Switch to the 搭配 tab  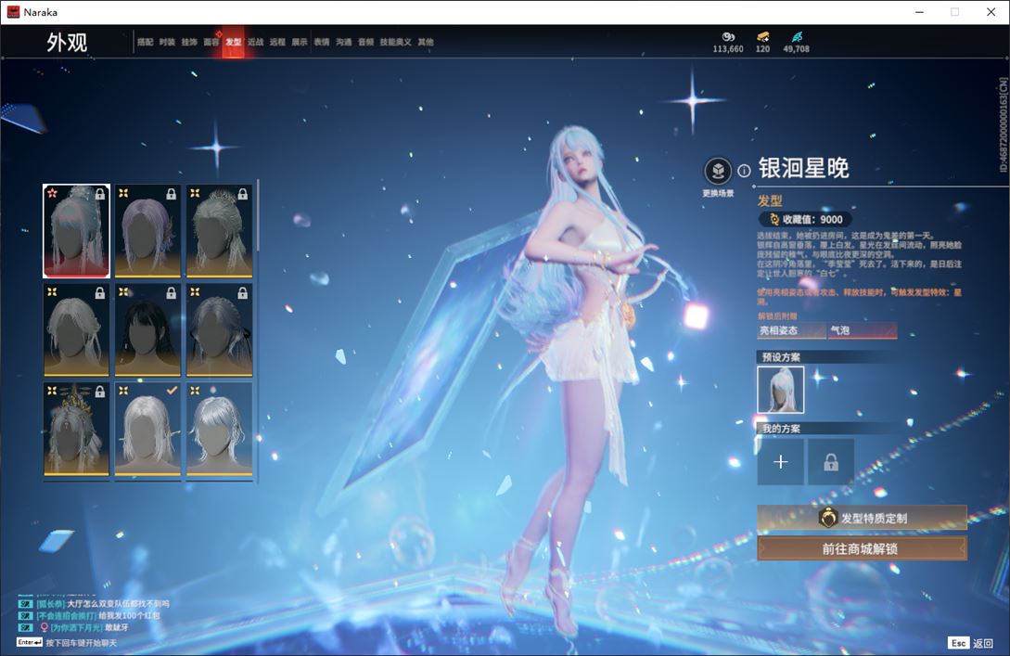[x=145, y=42]
